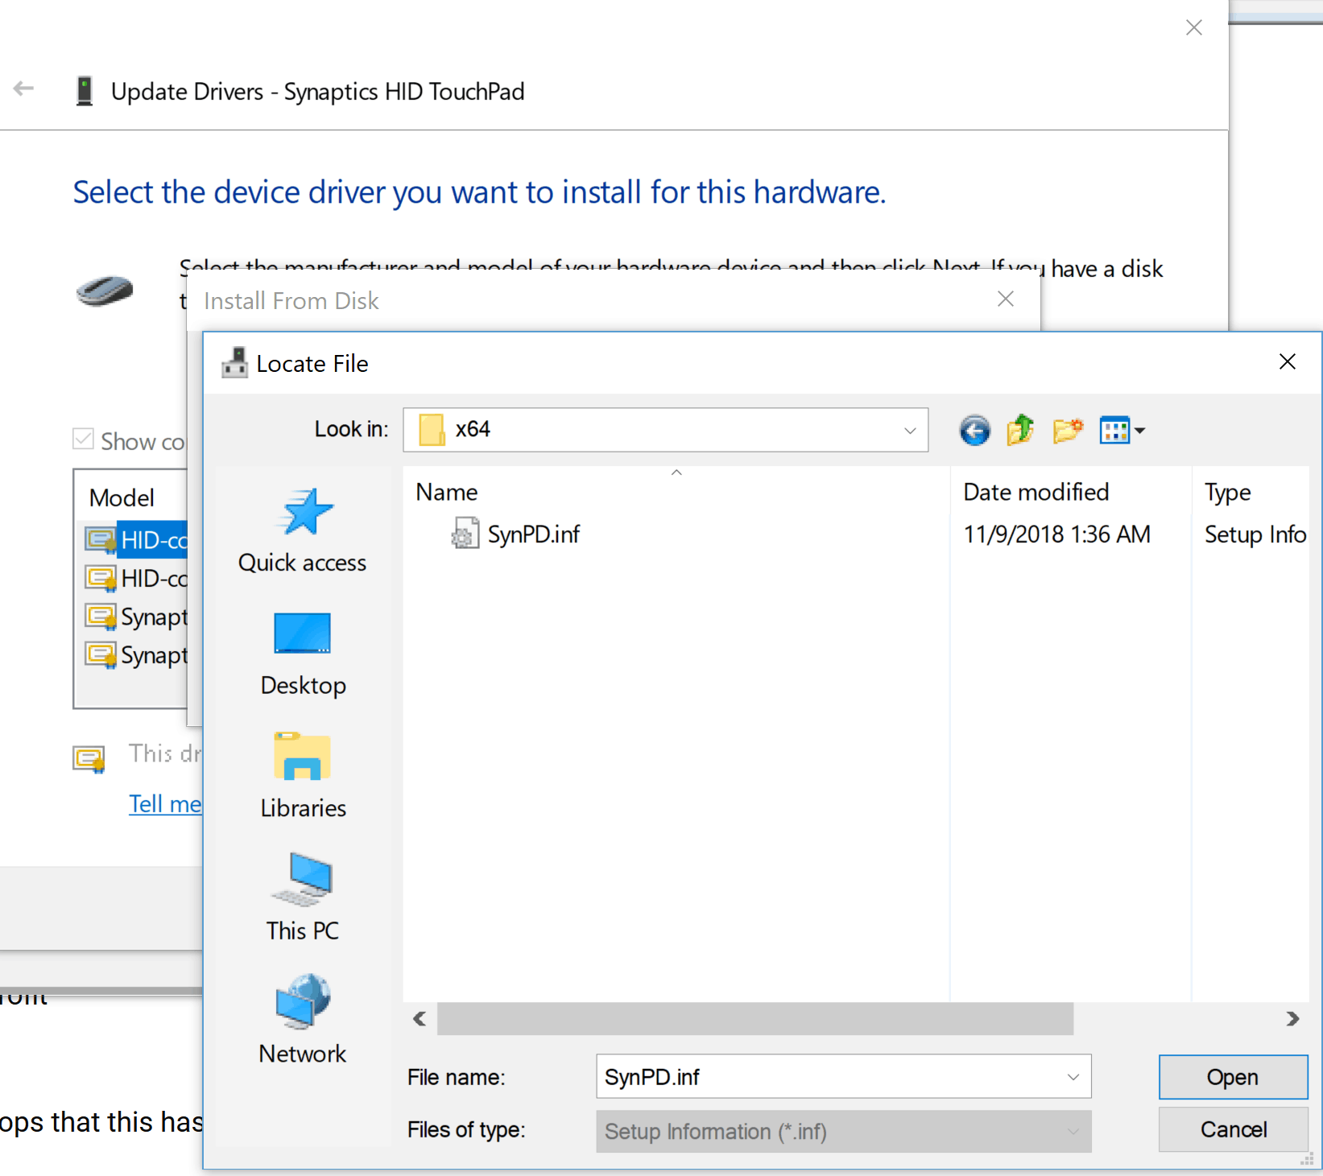Viewport: 1323px width, 1176px height.
Task: Open Libraries in the places bar
Action: click(303, 776)
